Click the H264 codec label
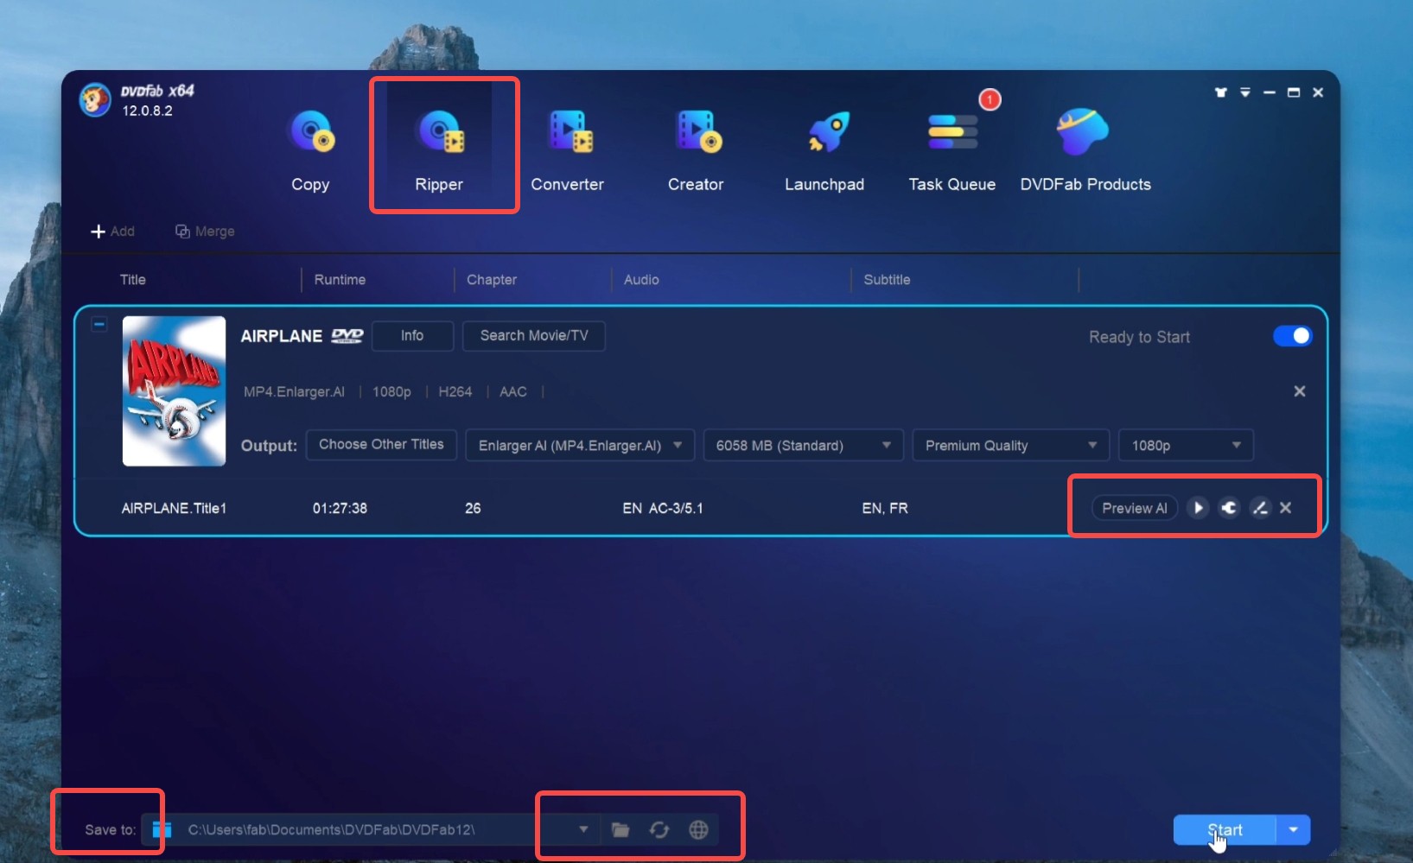1413x863 pixels. coord(455,391)
